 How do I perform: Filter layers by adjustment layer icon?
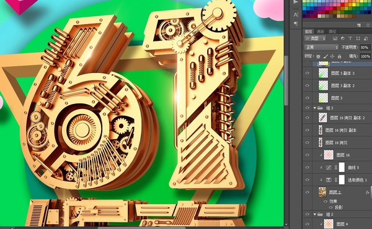pyautogui.click(x=343, y=38)
